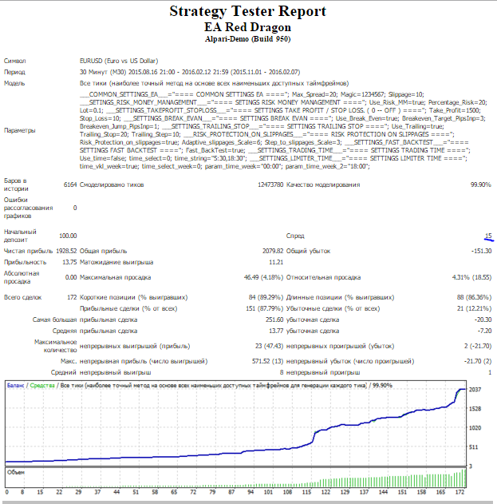Select long positions value "88 (86.36%)"
Viewport: 497px width, 504px height.
pos(474,298)
